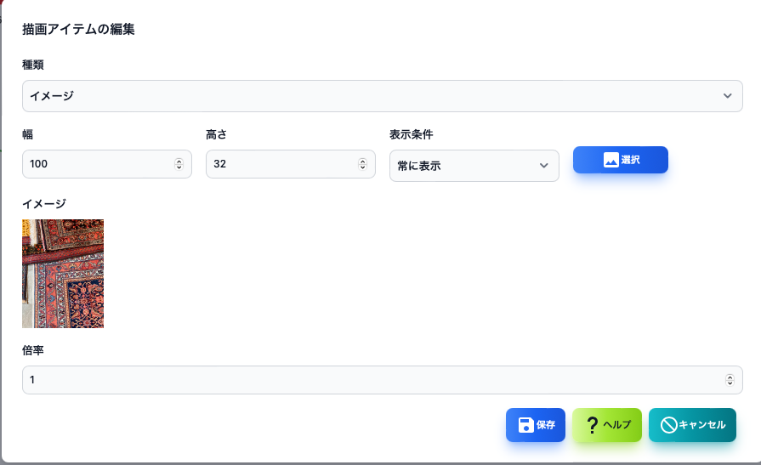
Task: Click the chevron arrow in 種類 field
Action: (728, 96)
